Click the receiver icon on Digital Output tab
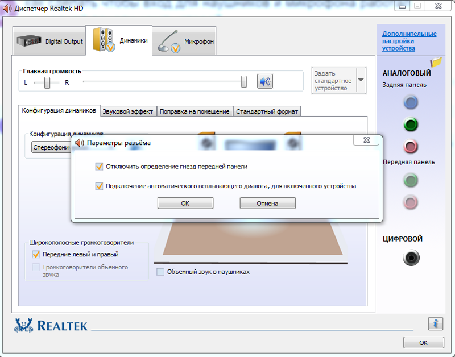 pos(29,41)
